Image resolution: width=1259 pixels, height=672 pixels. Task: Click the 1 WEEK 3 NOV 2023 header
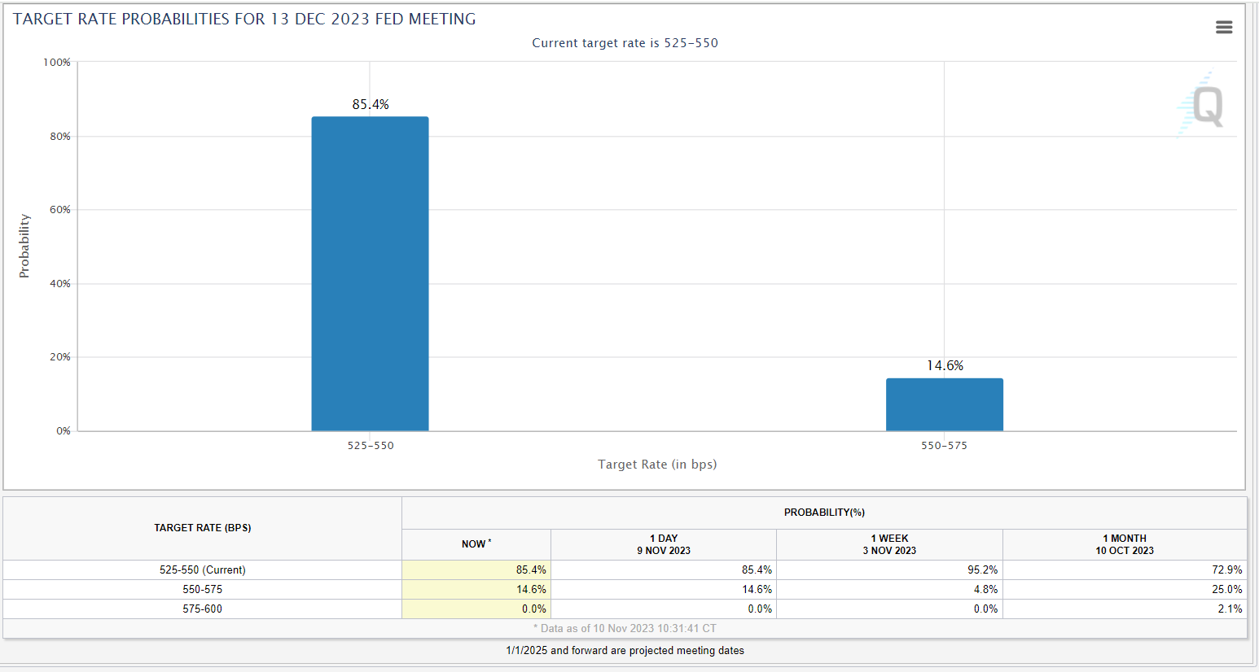coord(889,544)
